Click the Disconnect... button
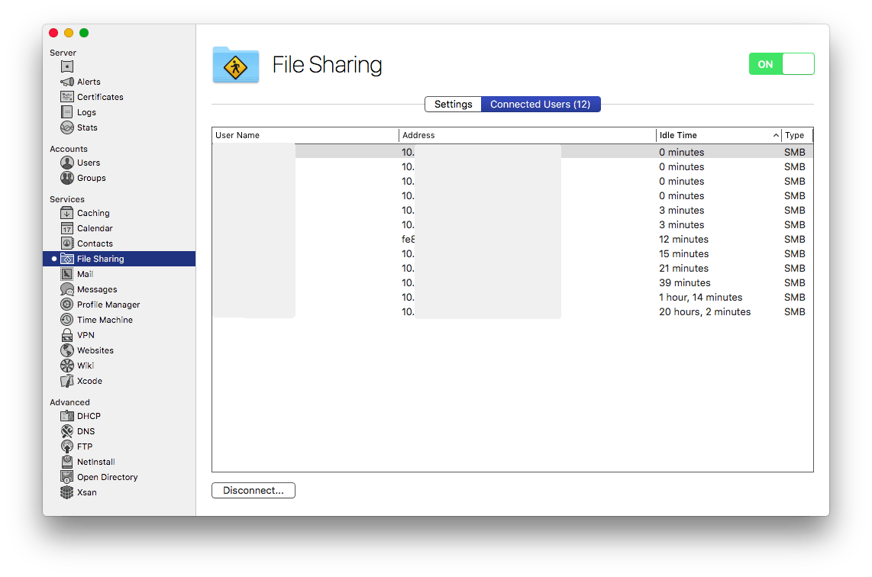 pos(253,490)
